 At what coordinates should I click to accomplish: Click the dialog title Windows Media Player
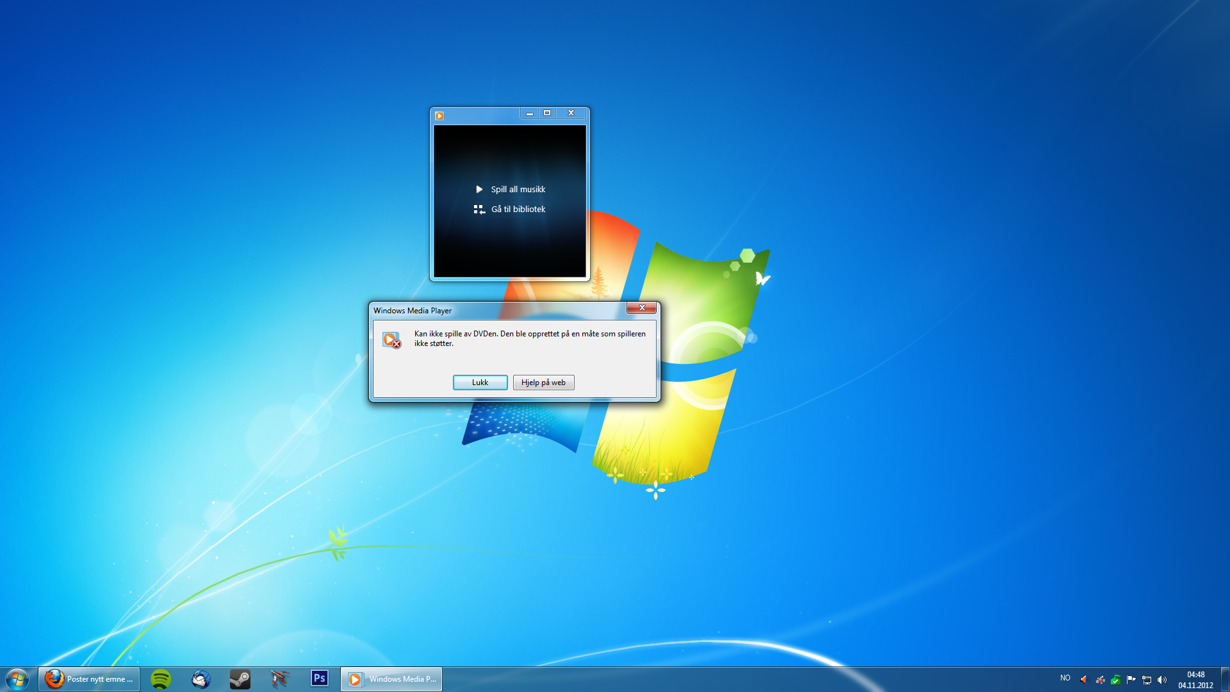pyautogui.click(x=413, y=311)
